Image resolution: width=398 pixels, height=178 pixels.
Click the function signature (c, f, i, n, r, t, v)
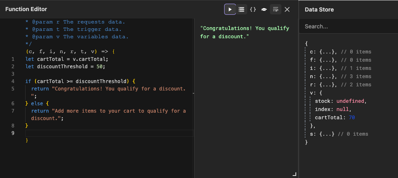(x=61, y=52)
